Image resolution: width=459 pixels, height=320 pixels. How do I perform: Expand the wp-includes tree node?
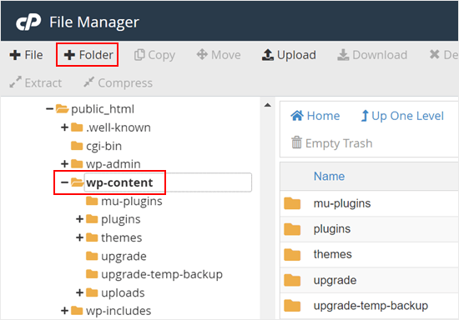[64, 311]
